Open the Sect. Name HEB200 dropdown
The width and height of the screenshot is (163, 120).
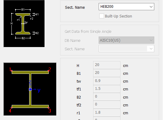click(126, 7)
